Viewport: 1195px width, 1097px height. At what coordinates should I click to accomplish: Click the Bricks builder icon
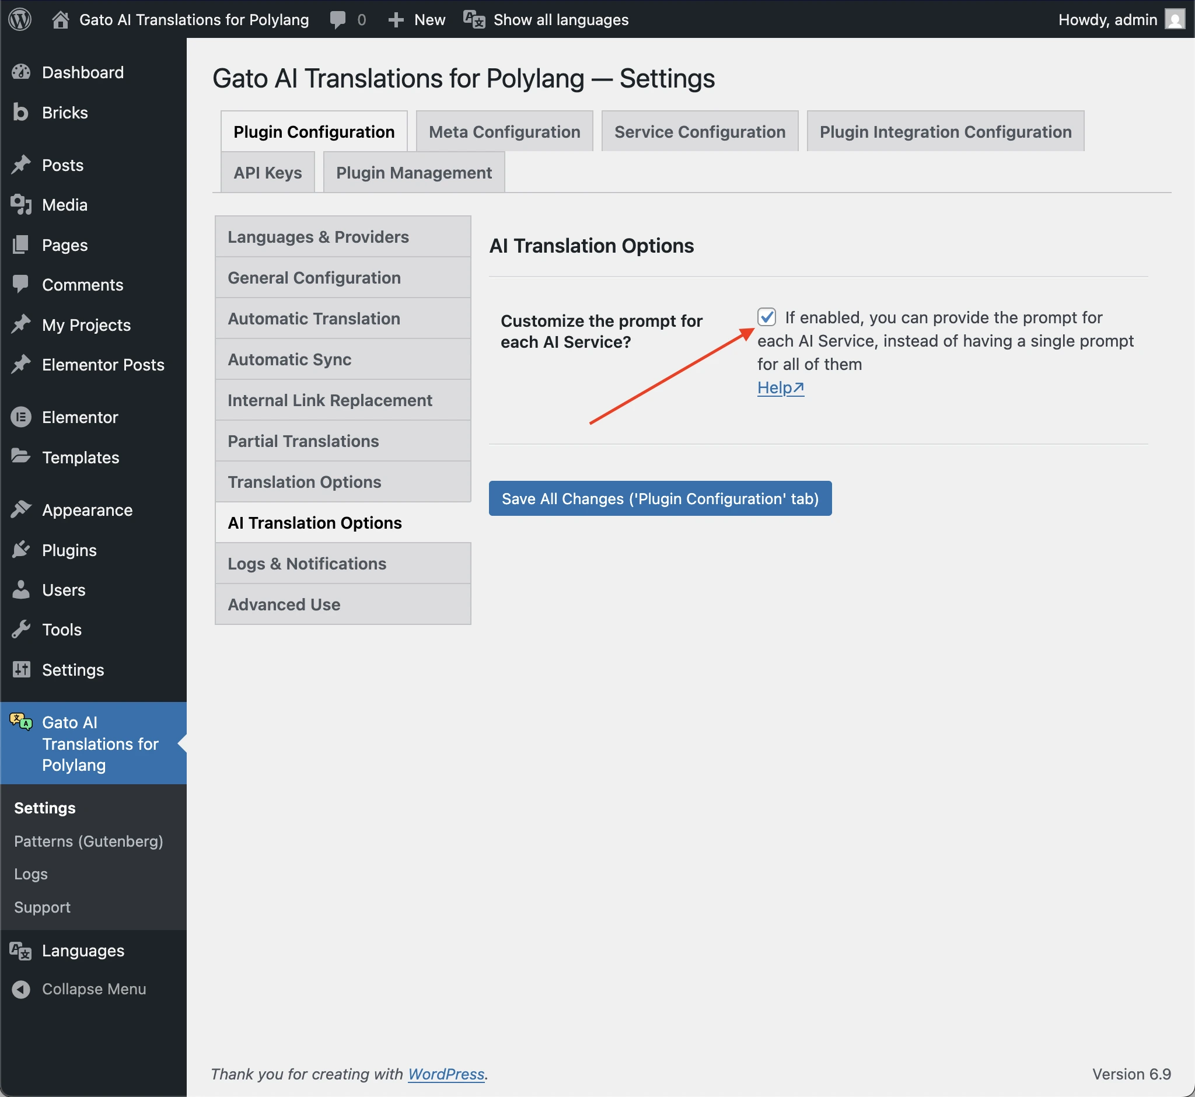click(20, 112)
